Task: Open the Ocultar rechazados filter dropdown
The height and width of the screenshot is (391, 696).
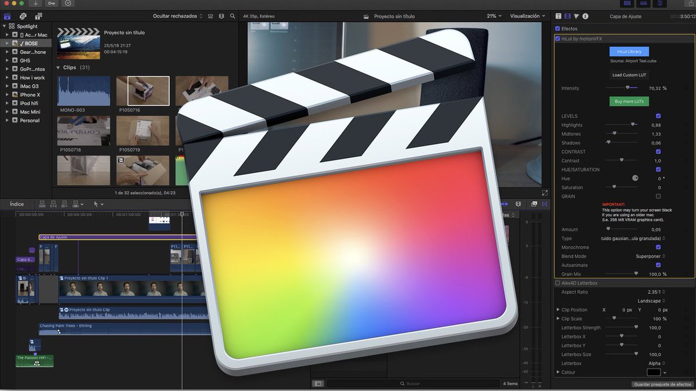Action: click(x=178, y=16)
